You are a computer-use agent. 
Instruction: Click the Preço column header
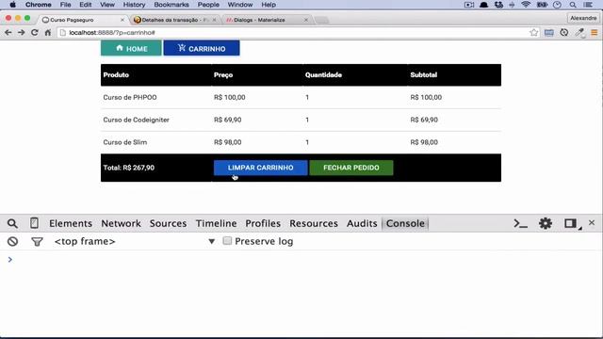point(223,75)
